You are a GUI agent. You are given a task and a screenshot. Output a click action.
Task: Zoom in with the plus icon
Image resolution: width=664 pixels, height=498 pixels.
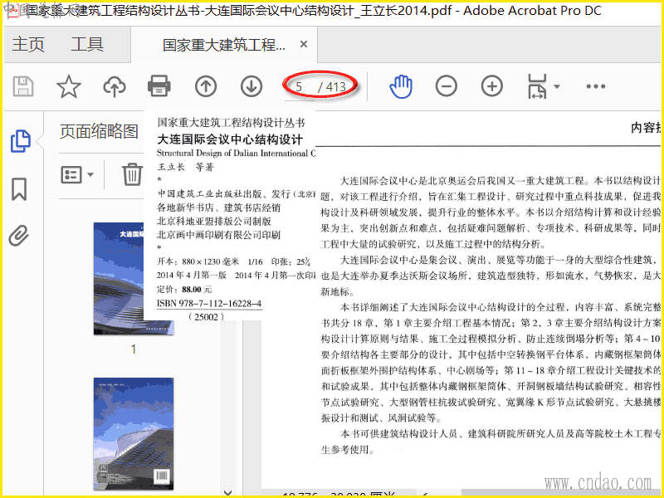492,86
